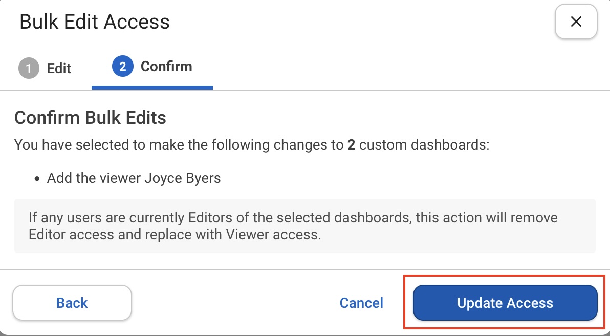Click the bullet dot before Add the viewer
The height and width of the screenshot is (336, 610).
pyautogui.click(x=37, y=179)
